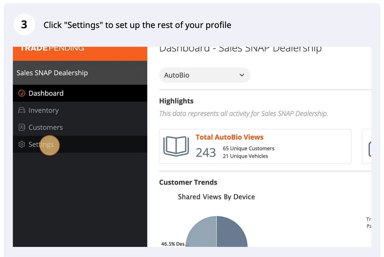Open the Total AutoBio Views link

click(229, 137)
